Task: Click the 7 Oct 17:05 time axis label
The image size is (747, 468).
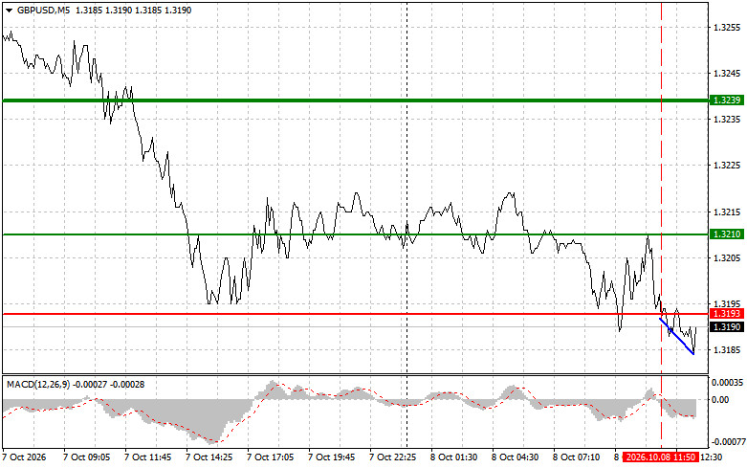Action: click(x=270, y=457)
